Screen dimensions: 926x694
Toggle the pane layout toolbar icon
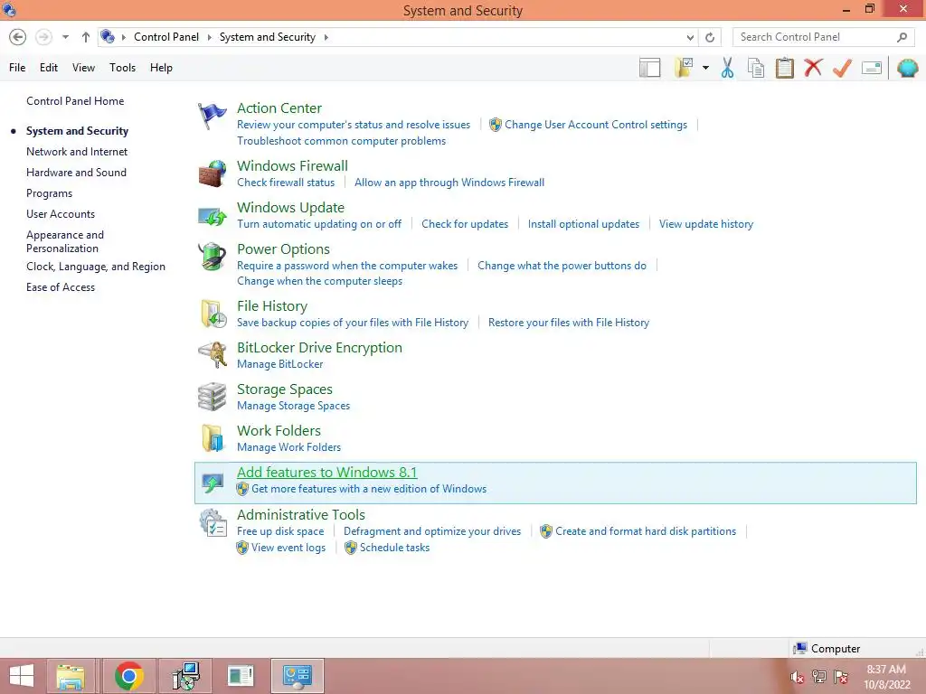(x=649, y=68)
